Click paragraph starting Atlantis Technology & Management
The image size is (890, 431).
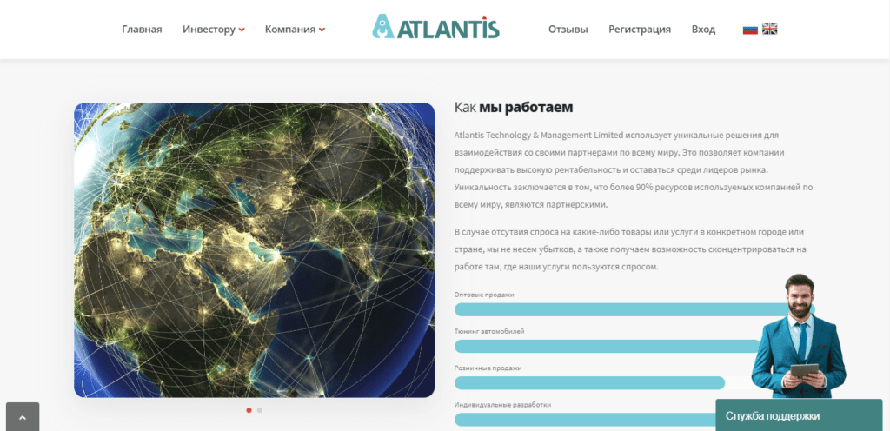(x=634, y=170)
